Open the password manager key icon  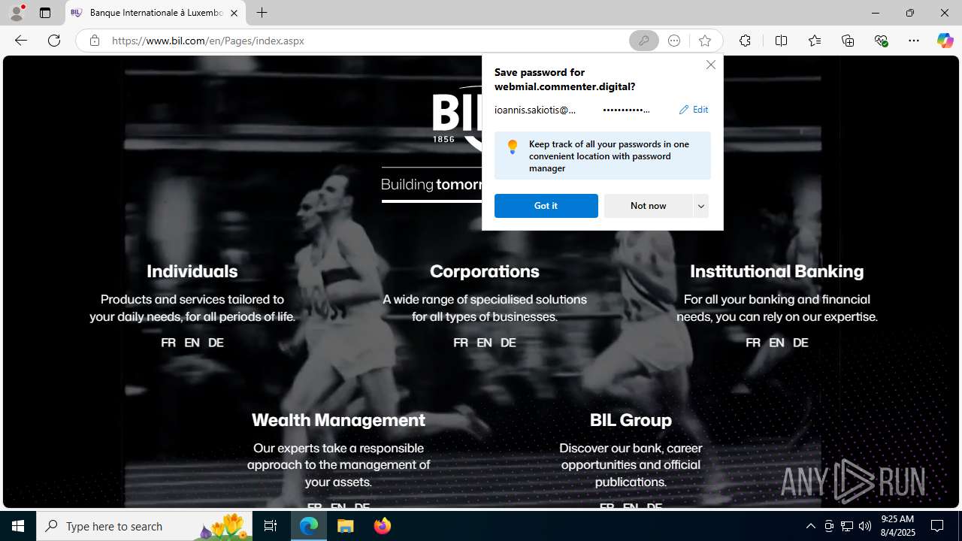click(x=644, y=41)
